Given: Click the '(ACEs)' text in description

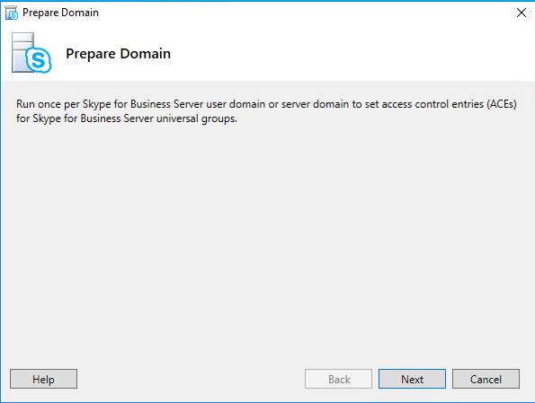Looking at the screenshot, I should [502, 104].
